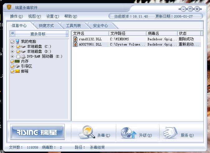Click Backdoor.Gpig virus name in rundll32.DLL row

pyautogui.click(x=162, y=39)
